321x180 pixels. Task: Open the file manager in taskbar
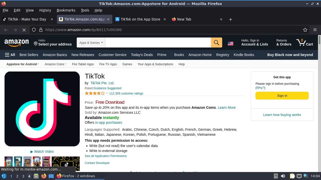pos(36,176)
